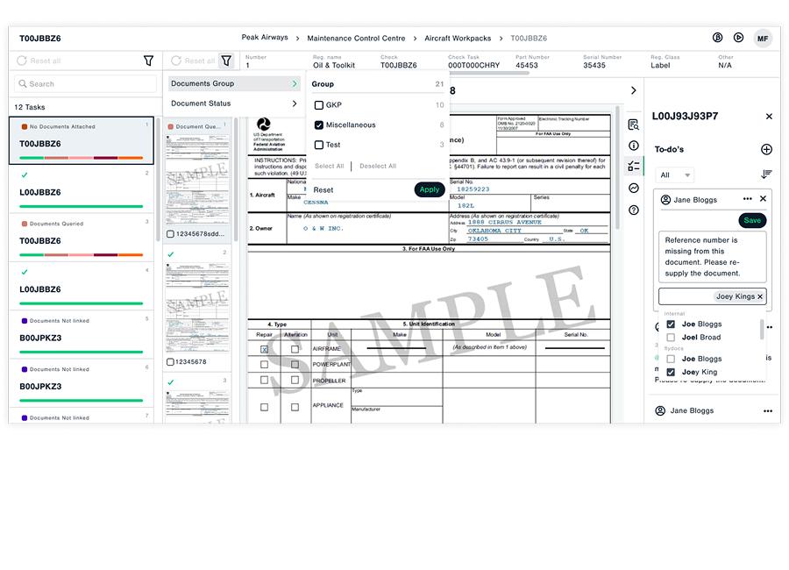Image resolution: width=789 pixels, height=570 pixels.
Task: Open the document search panel icon
Action: pos(634,125)
